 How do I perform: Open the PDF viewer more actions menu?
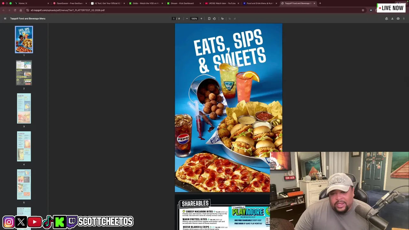404,19
